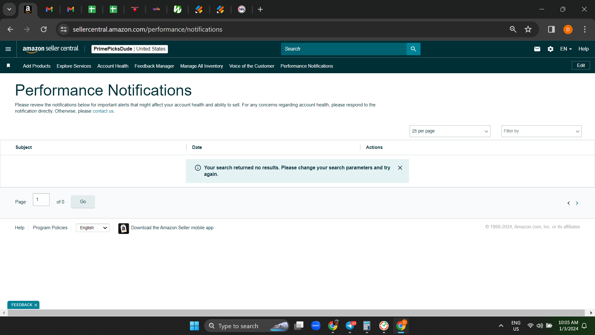Open the English language selector in footer
The width and height of the screenshot is (595, 335).
[x=93, y=228]
